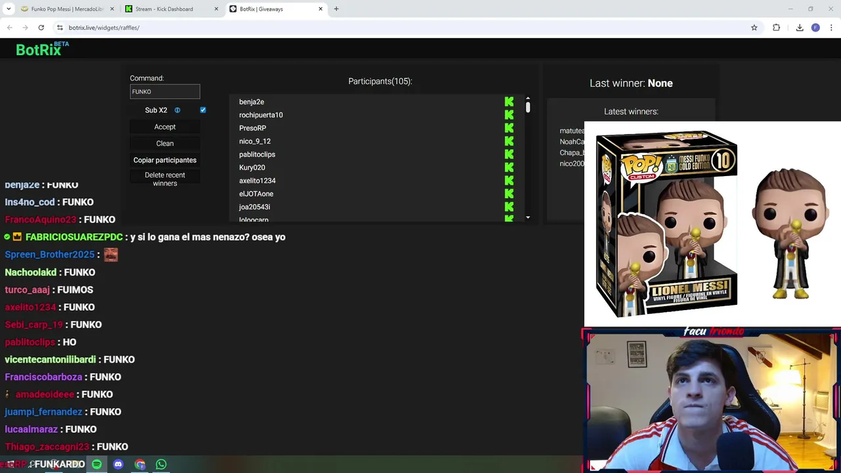Click chat username Franciscobarboza
841x473 pixels.
point(43,377)
